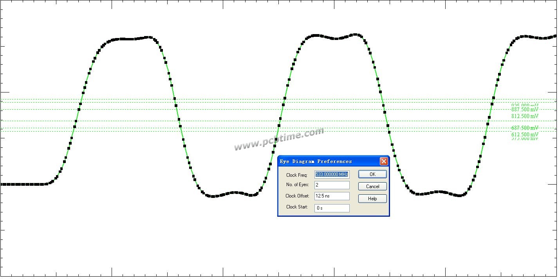This screenshot has height=279, width=558.
Task: Click OK in Eye Diagram Preferences
Action: click(372, 174)
